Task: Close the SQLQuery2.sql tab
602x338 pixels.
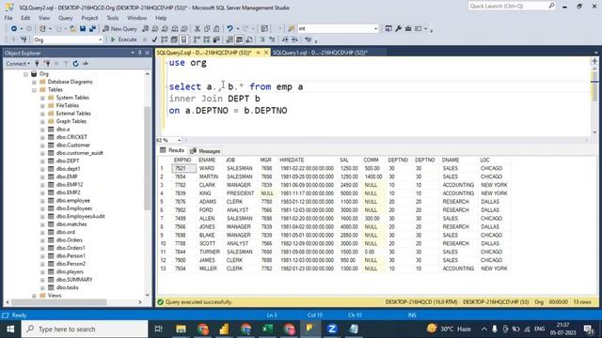Action: tap(265, 53)
